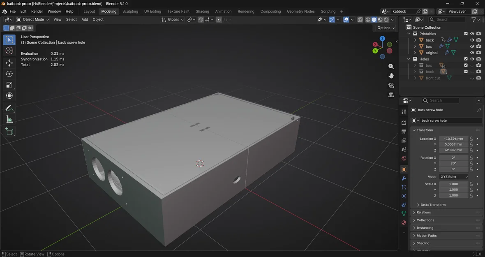This screenshot has height=257, width=485.
Task: Click the Scale X value field
Action: coord(453,184)
